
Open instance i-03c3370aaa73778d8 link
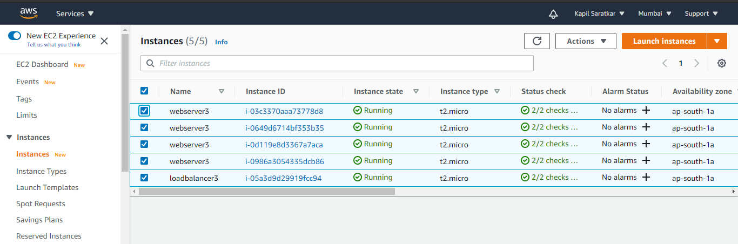[284, 111]
